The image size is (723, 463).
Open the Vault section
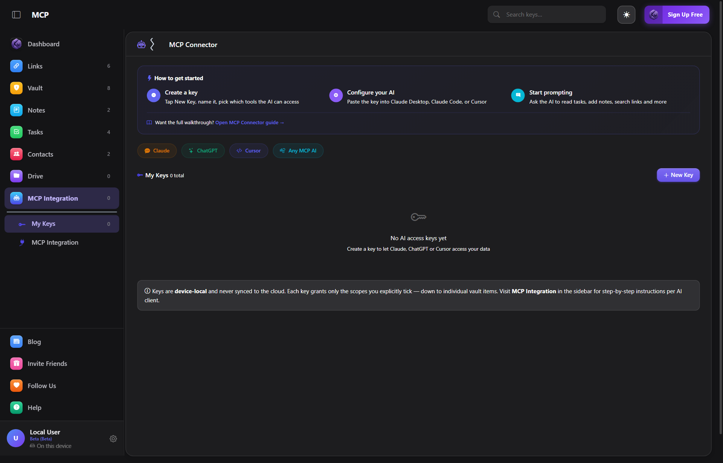tap(62, 88)
